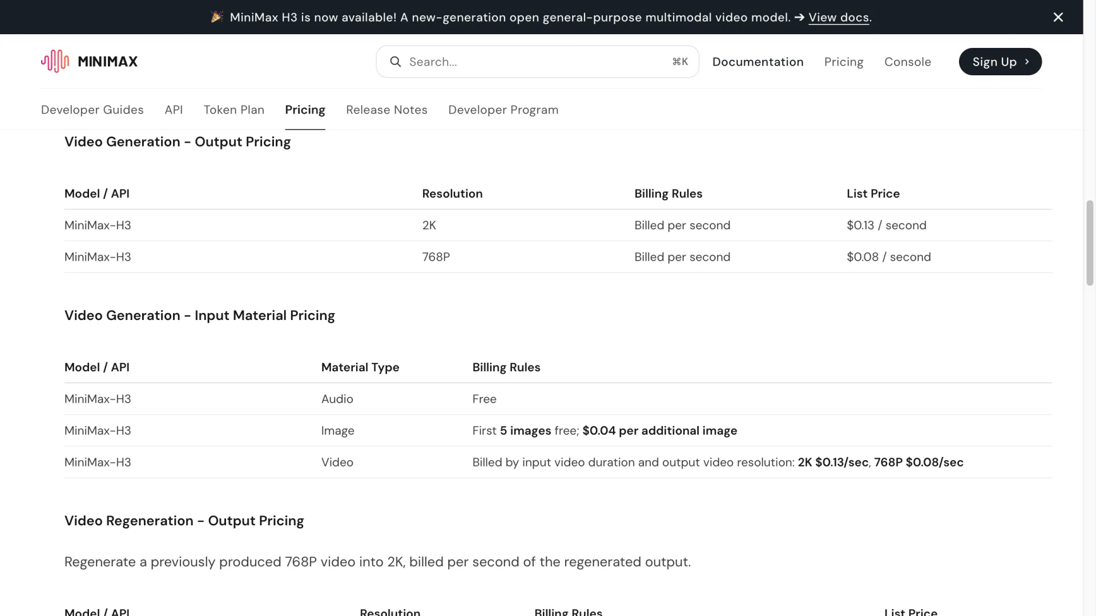The width and height of the screenshot is (1096, 616).
Task: Click 'First 5 images free' text
Action: tap(525, 431)
